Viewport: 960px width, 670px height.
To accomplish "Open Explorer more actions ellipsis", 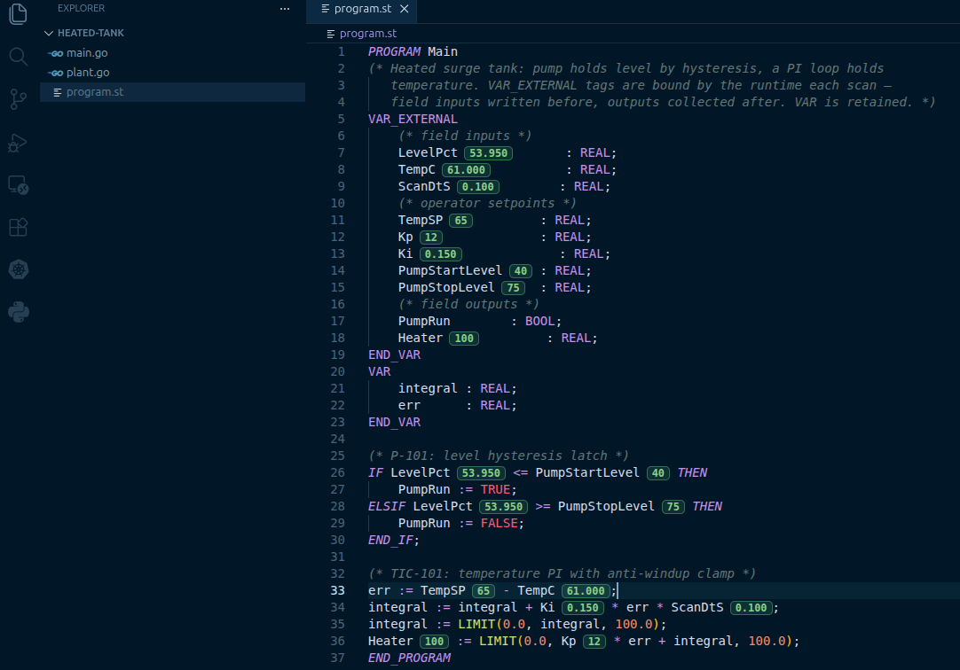I will pos(285,9).
